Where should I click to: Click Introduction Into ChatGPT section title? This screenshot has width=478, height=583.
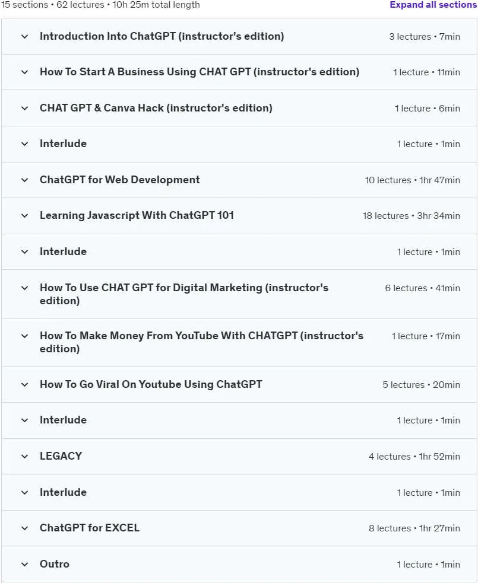[x=162, y=36]
